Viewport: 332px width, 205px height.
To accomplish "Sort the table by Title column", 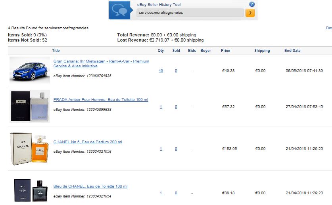I will [x=56, y=51].
